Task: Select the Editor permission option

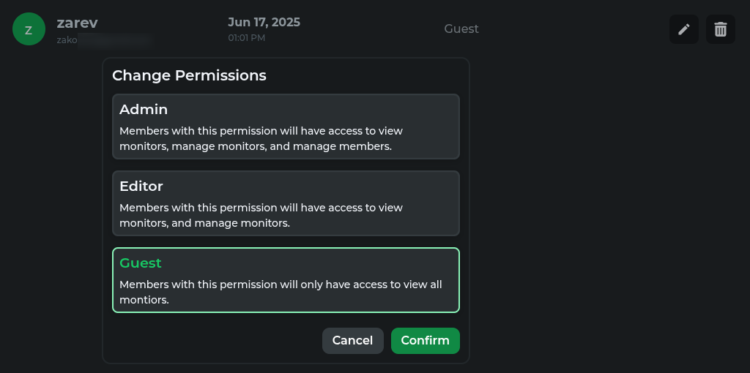Action: click(286, 203)
